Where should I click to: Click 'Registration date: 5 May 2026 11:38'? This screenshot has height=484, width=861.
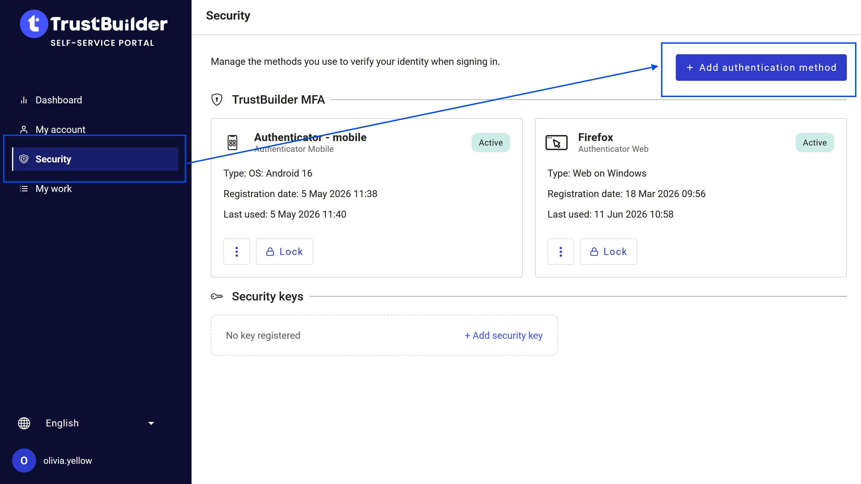click(300, 194)
